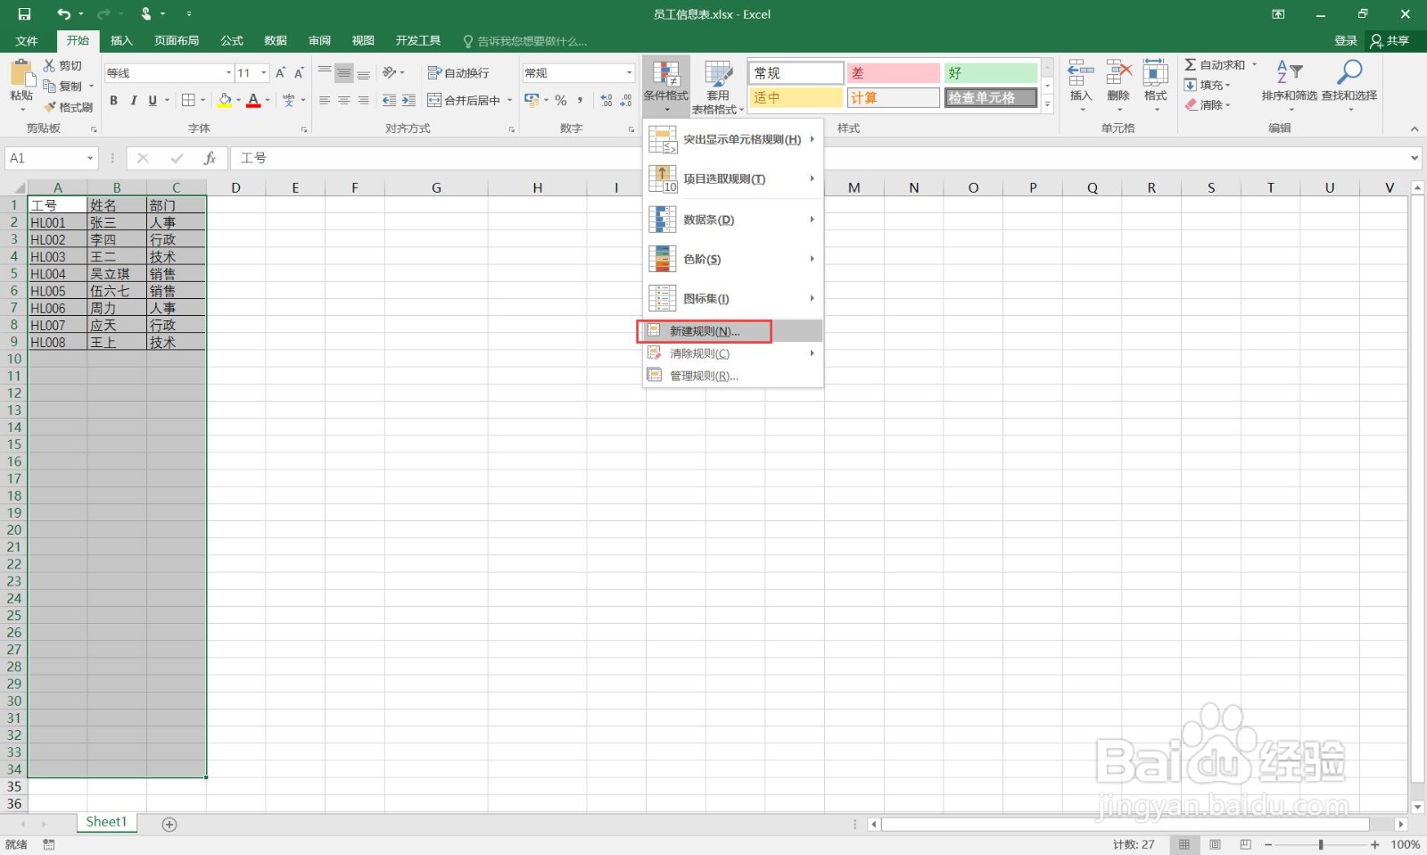Open the File (文件) tab
The image size is (1427, 855).
coord(27,41)
